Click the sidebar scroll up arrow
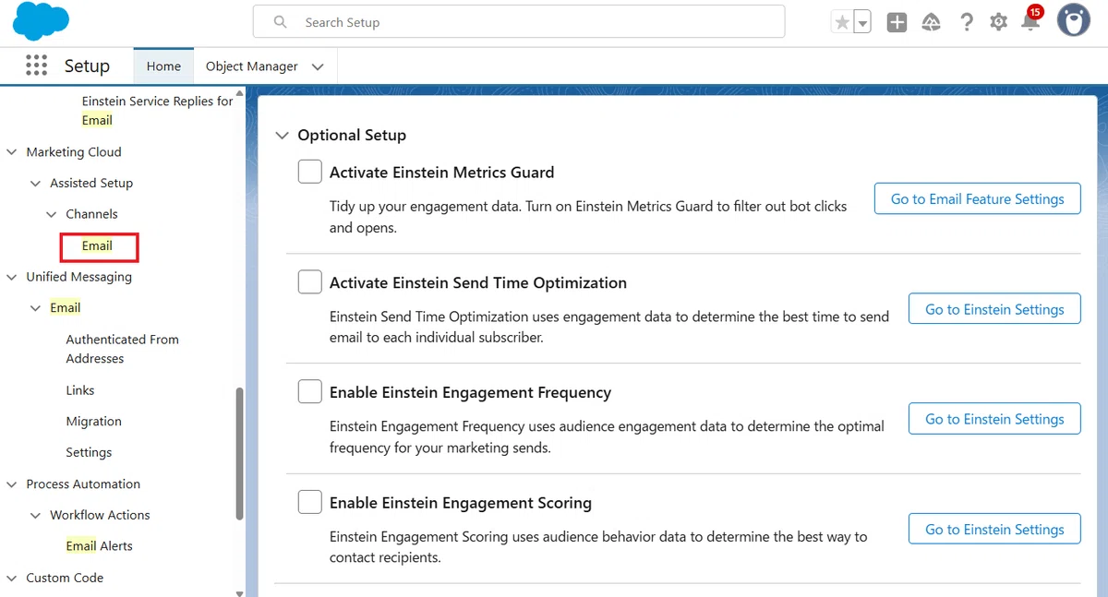This screenshot has width=1108, height=597. (x=240, y=92)
